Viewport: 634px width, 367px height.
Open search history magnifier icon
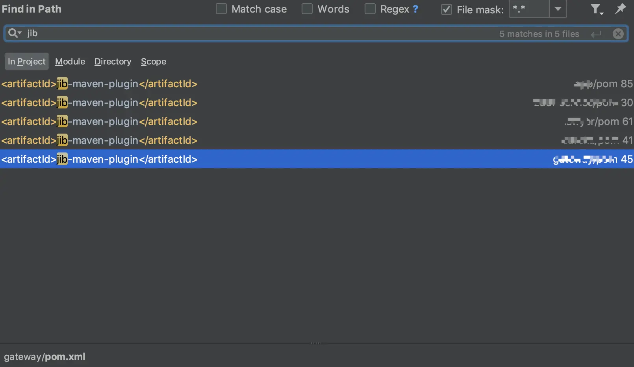[15, 33]
